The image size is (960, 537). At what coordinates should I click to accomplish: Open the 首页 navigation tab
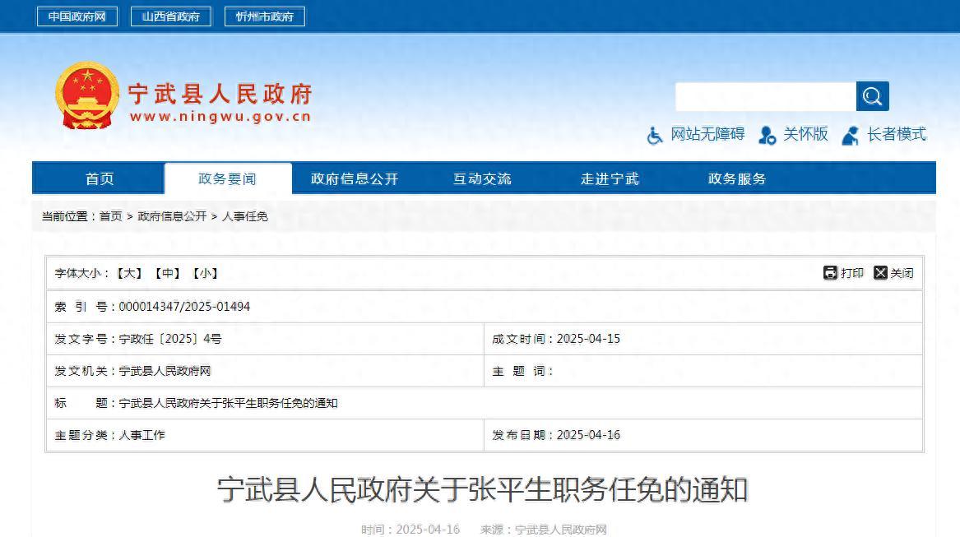(100, 178)
